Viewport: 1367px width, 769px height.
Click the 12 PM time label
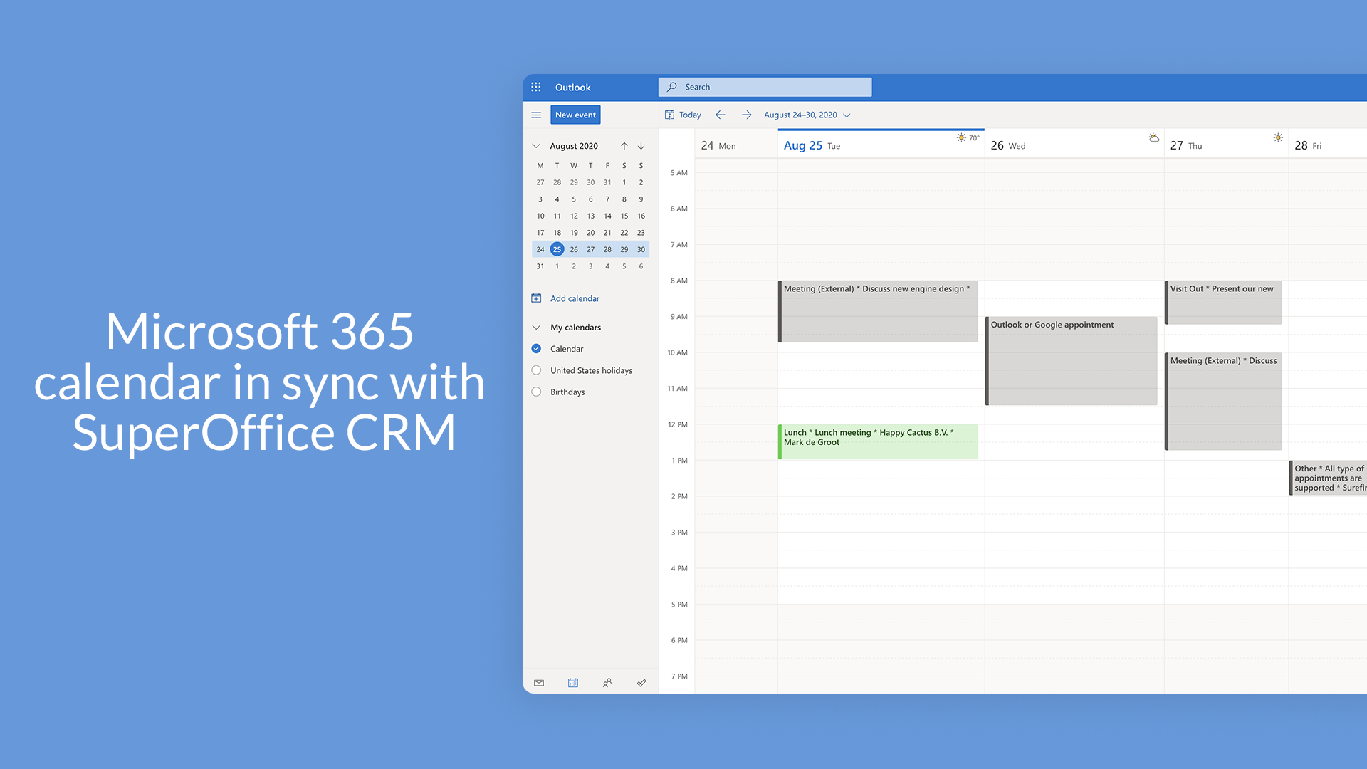point(678,424)
